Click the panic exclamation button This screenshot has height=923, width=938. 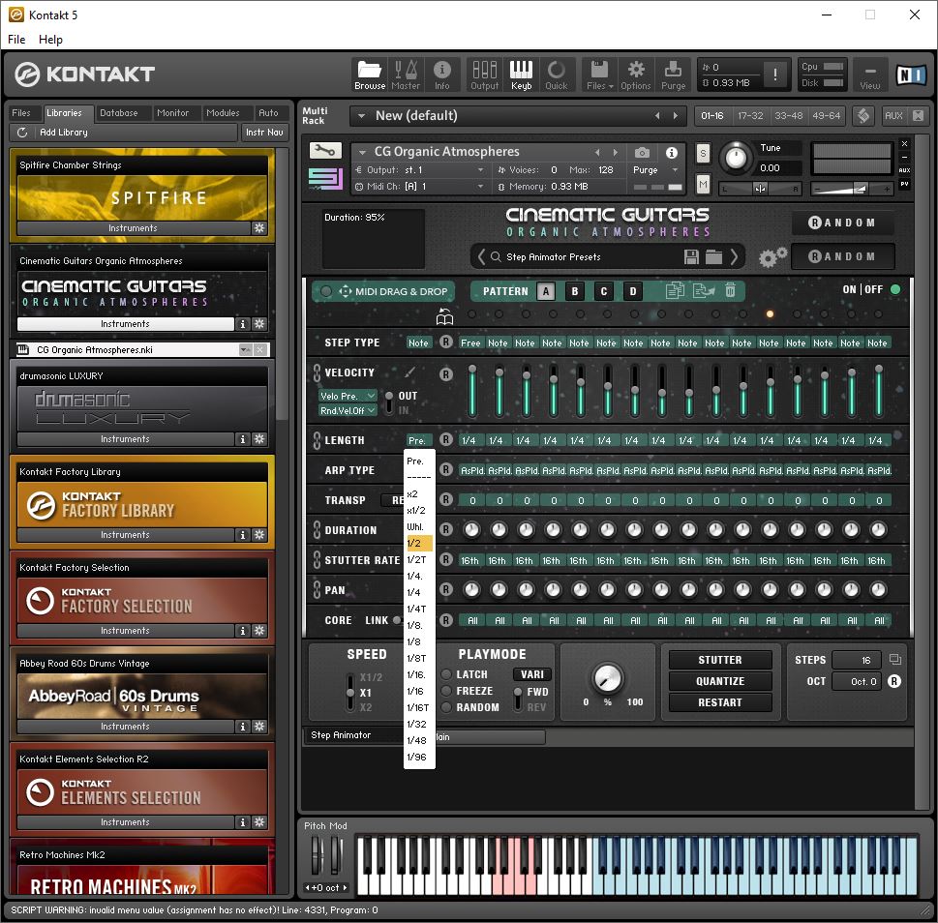(774, 74)
